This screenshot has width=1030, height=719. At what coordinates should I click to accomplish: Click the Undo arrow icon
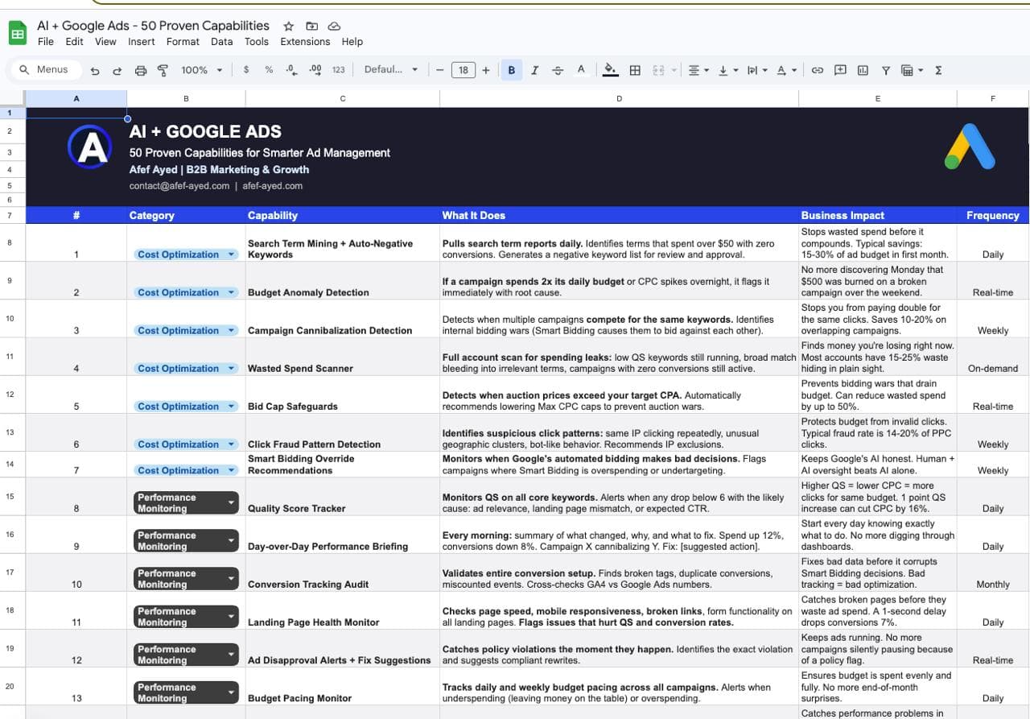[x=95, y=70]
